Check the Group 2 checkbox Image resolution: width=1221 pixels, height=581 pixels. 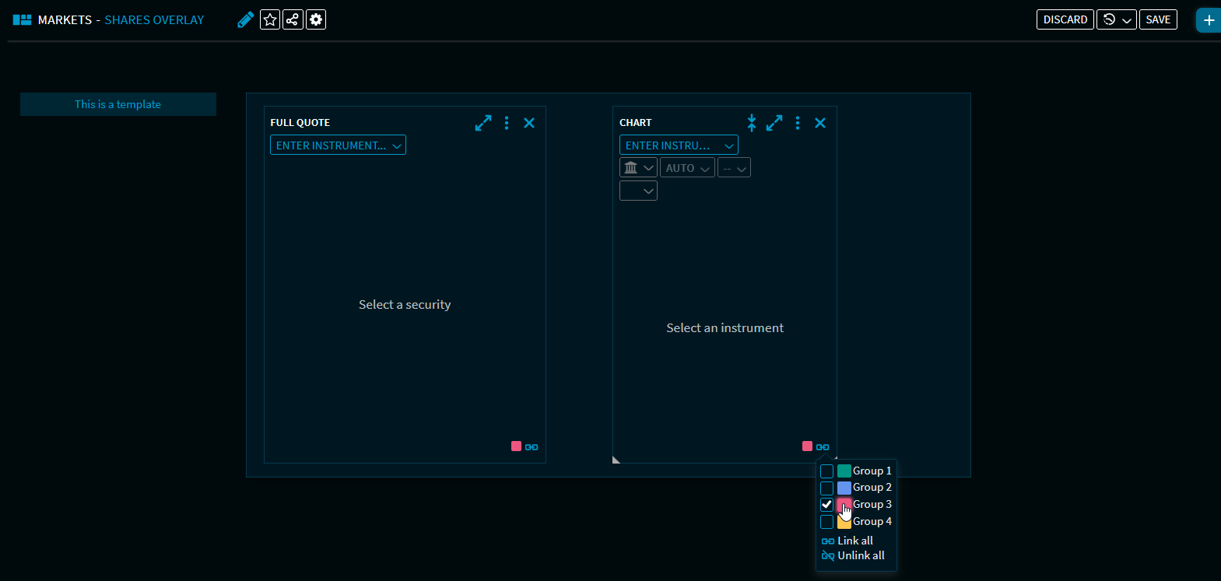[x=827, y=488]
